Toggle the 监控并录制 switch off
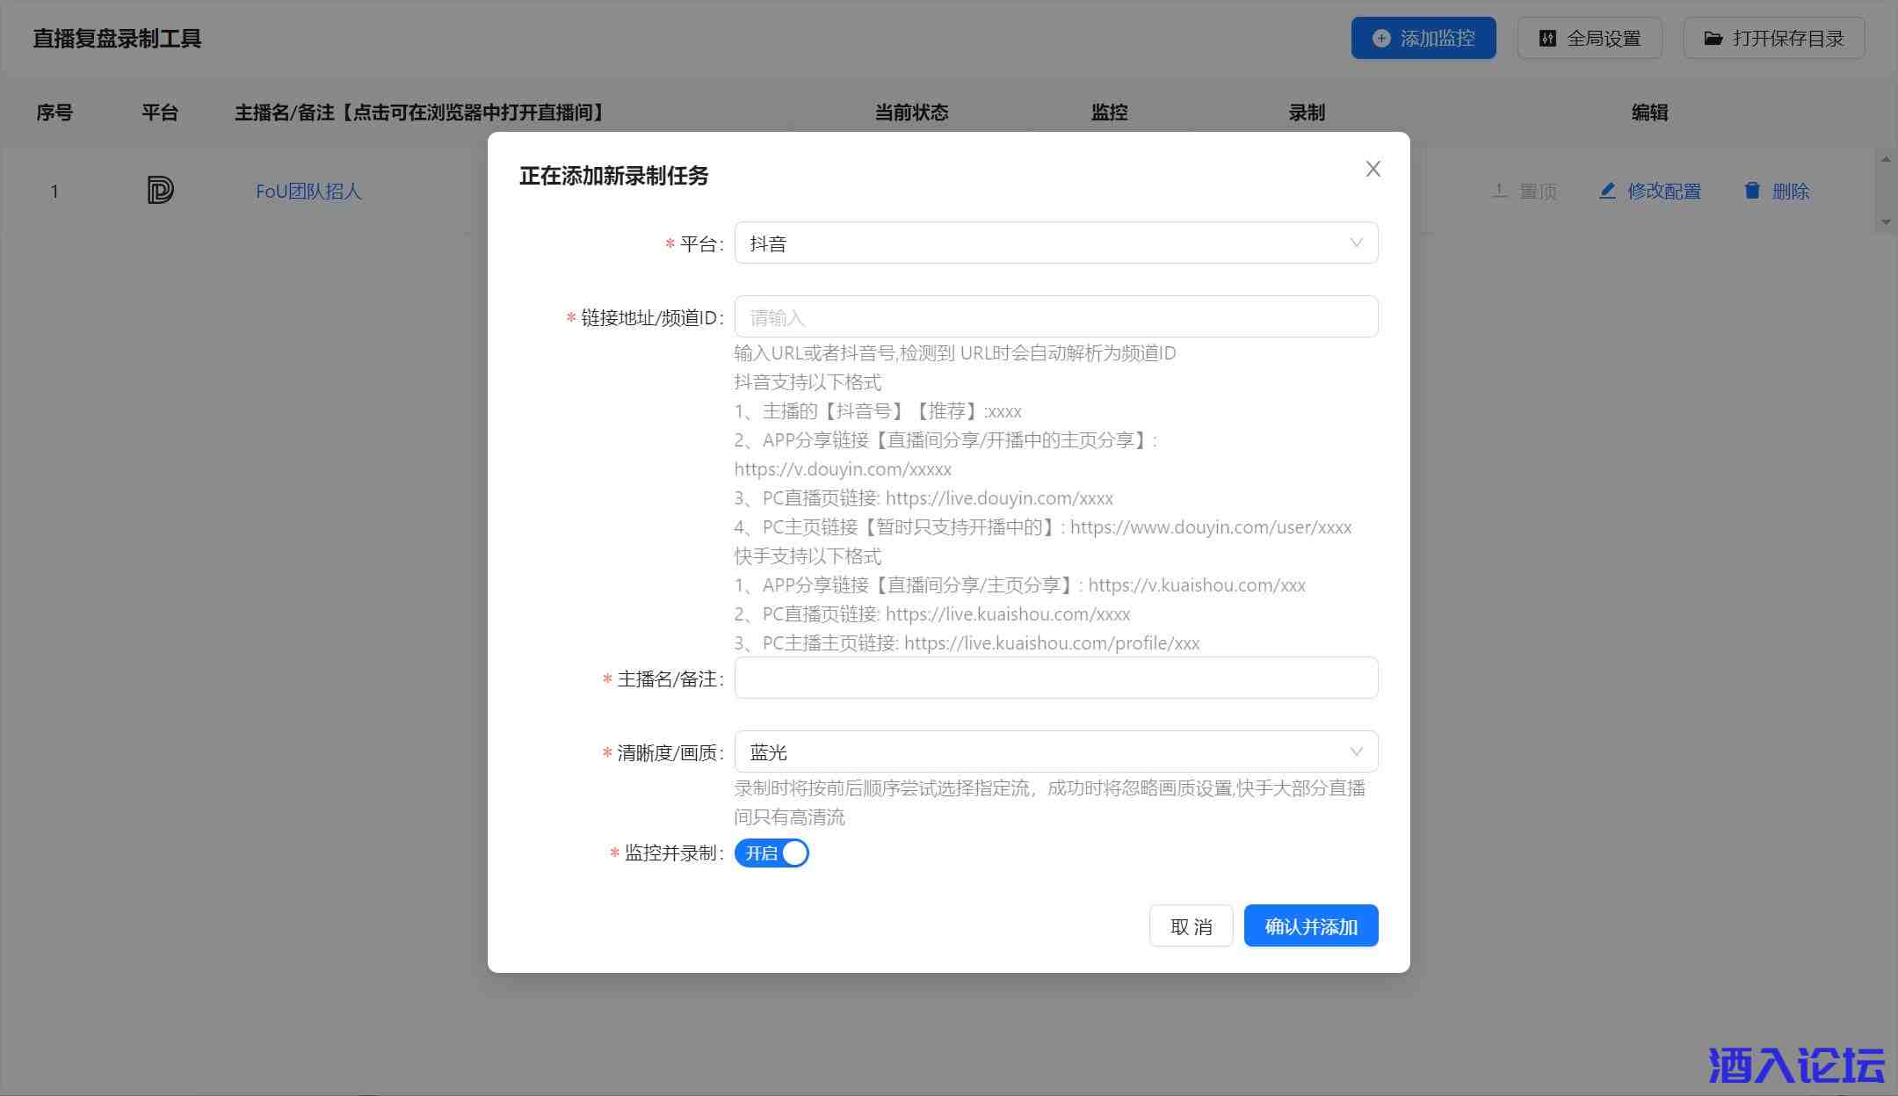Screen dimensions: 1898x1096 click(772, 853)
